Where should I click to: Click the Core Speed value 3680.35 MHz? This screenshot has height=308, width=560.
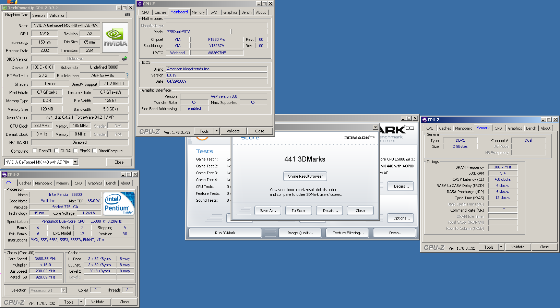click(x=46, y=259)
